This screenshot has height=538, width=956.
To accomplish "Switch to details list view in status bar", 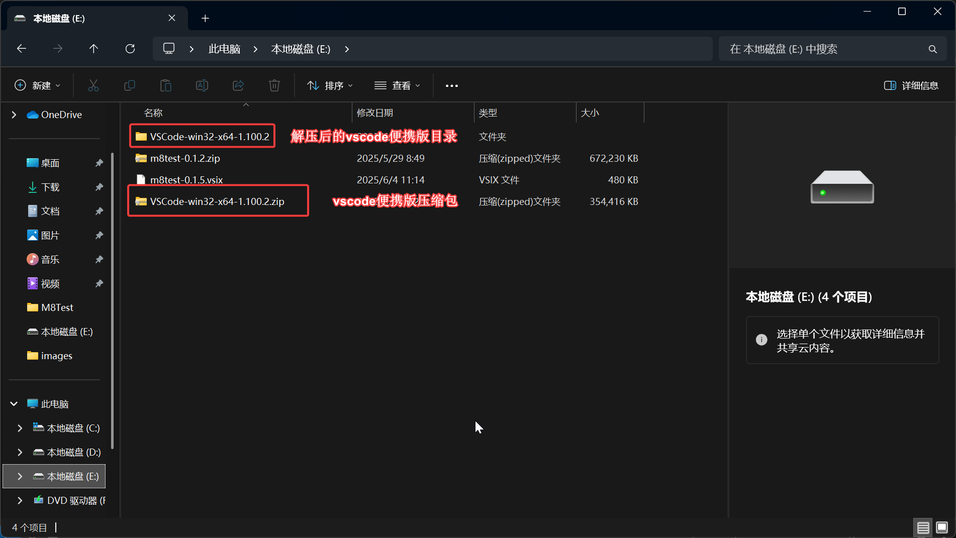I will (x=923, y=527).
